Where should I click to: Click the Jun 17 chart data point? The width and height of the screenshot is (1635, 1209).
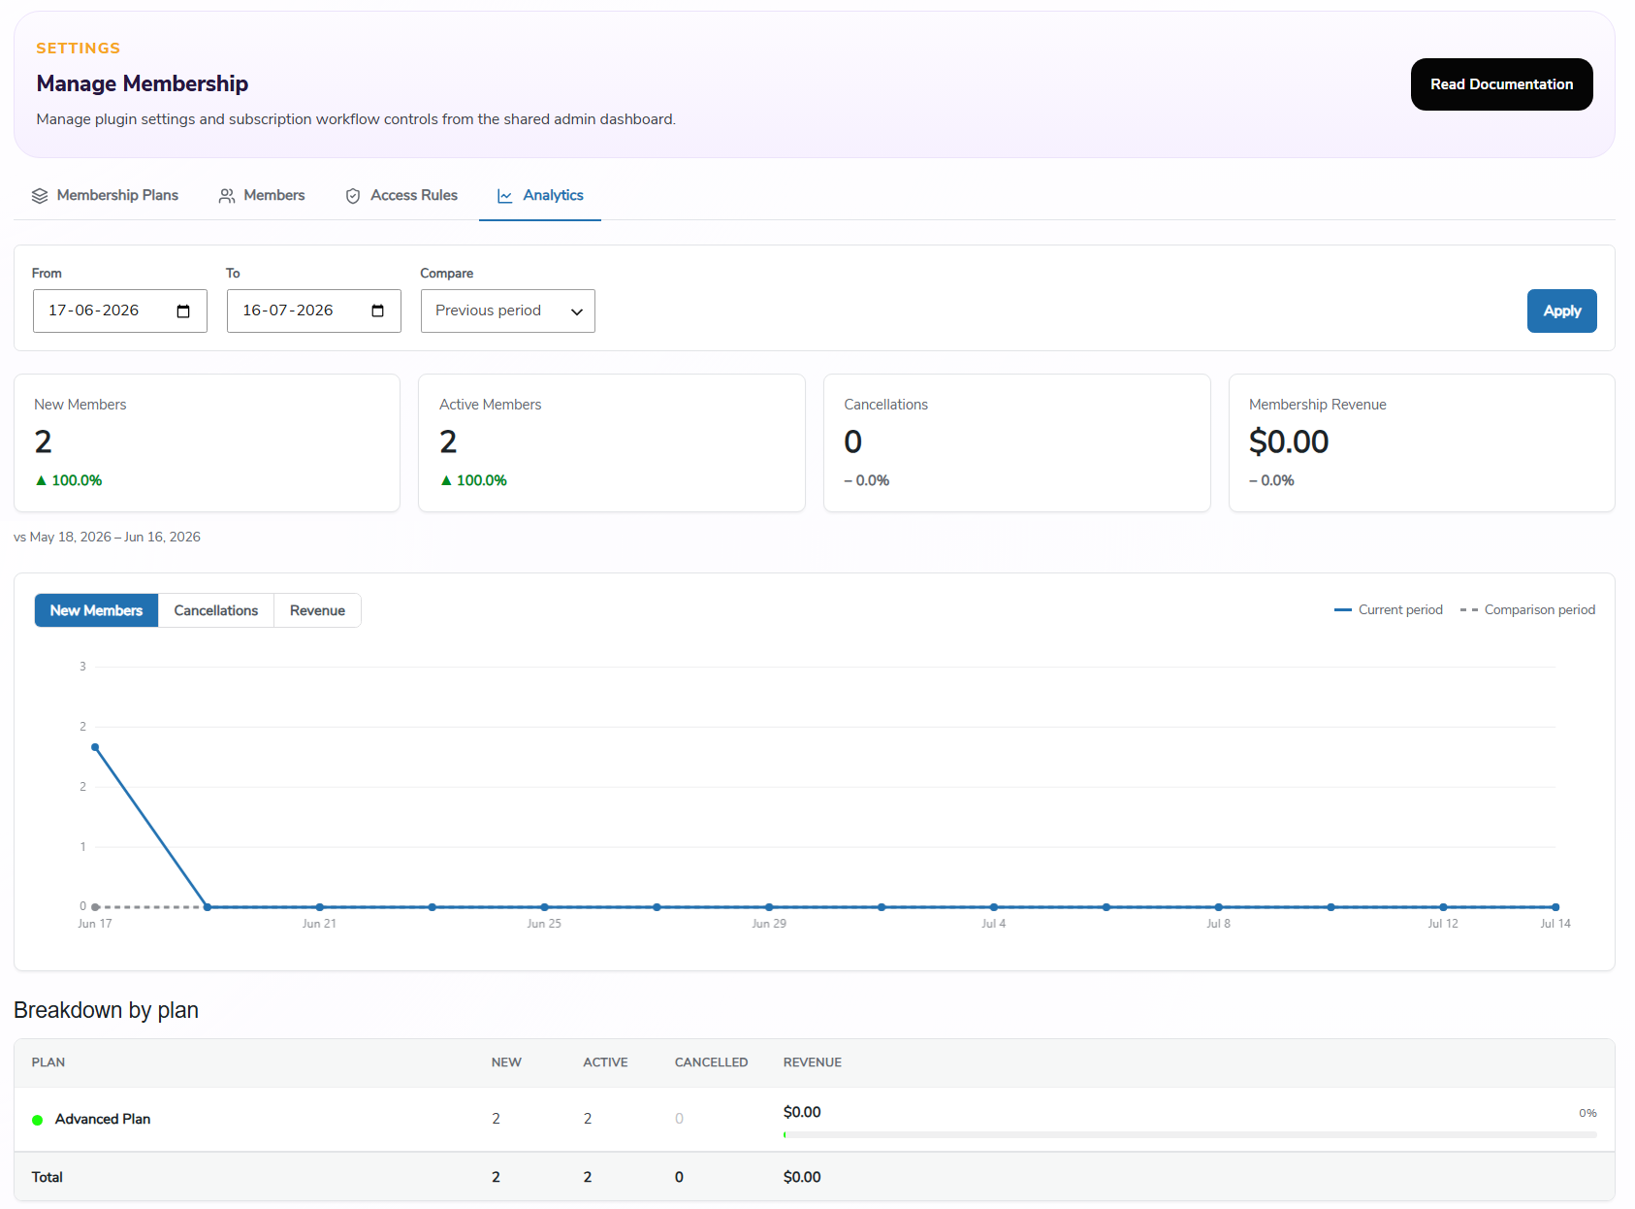point(95,747)
